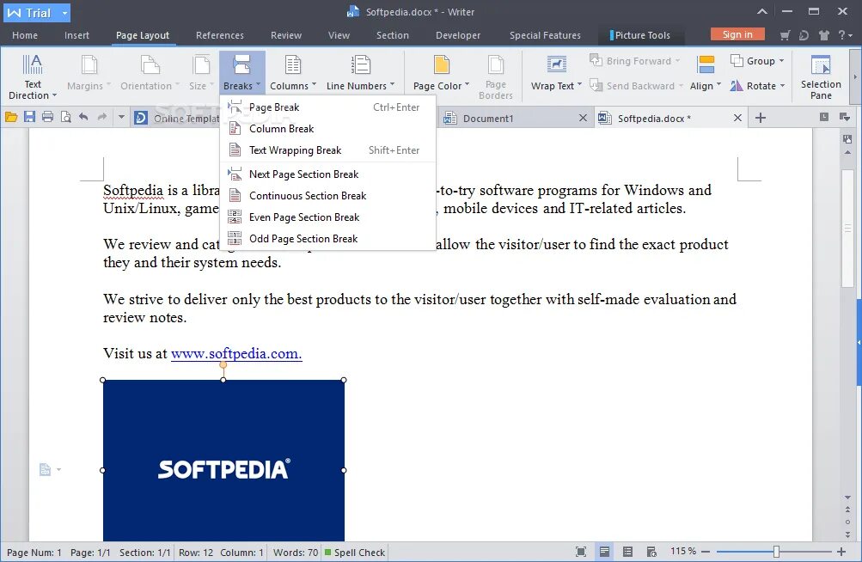
Task: Click the Redo arrow icon
Action: pos(101,117)
